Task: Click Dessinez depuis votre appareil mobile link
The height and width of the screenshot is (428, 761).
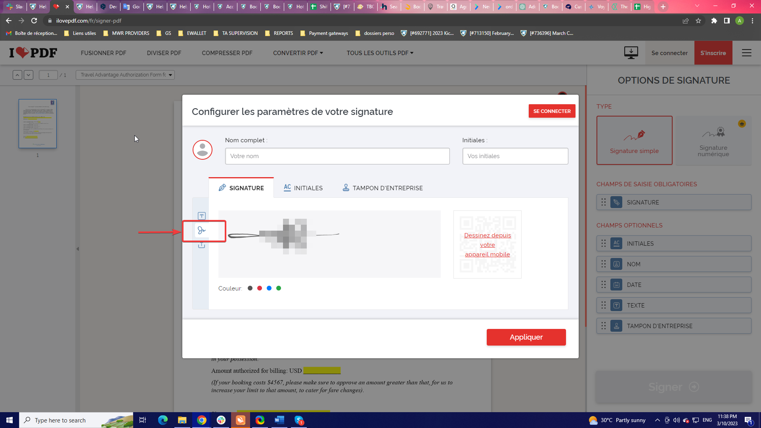Action: pyautogui.click(x=487, y=245)
